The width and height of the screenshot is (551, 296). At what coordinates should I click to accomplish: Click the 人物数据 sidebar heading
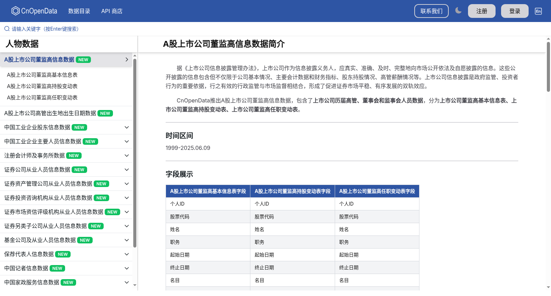click(22, 44)
